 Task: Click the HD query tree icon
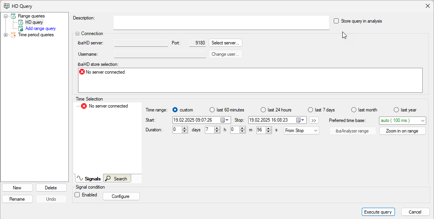pos(21,23)
